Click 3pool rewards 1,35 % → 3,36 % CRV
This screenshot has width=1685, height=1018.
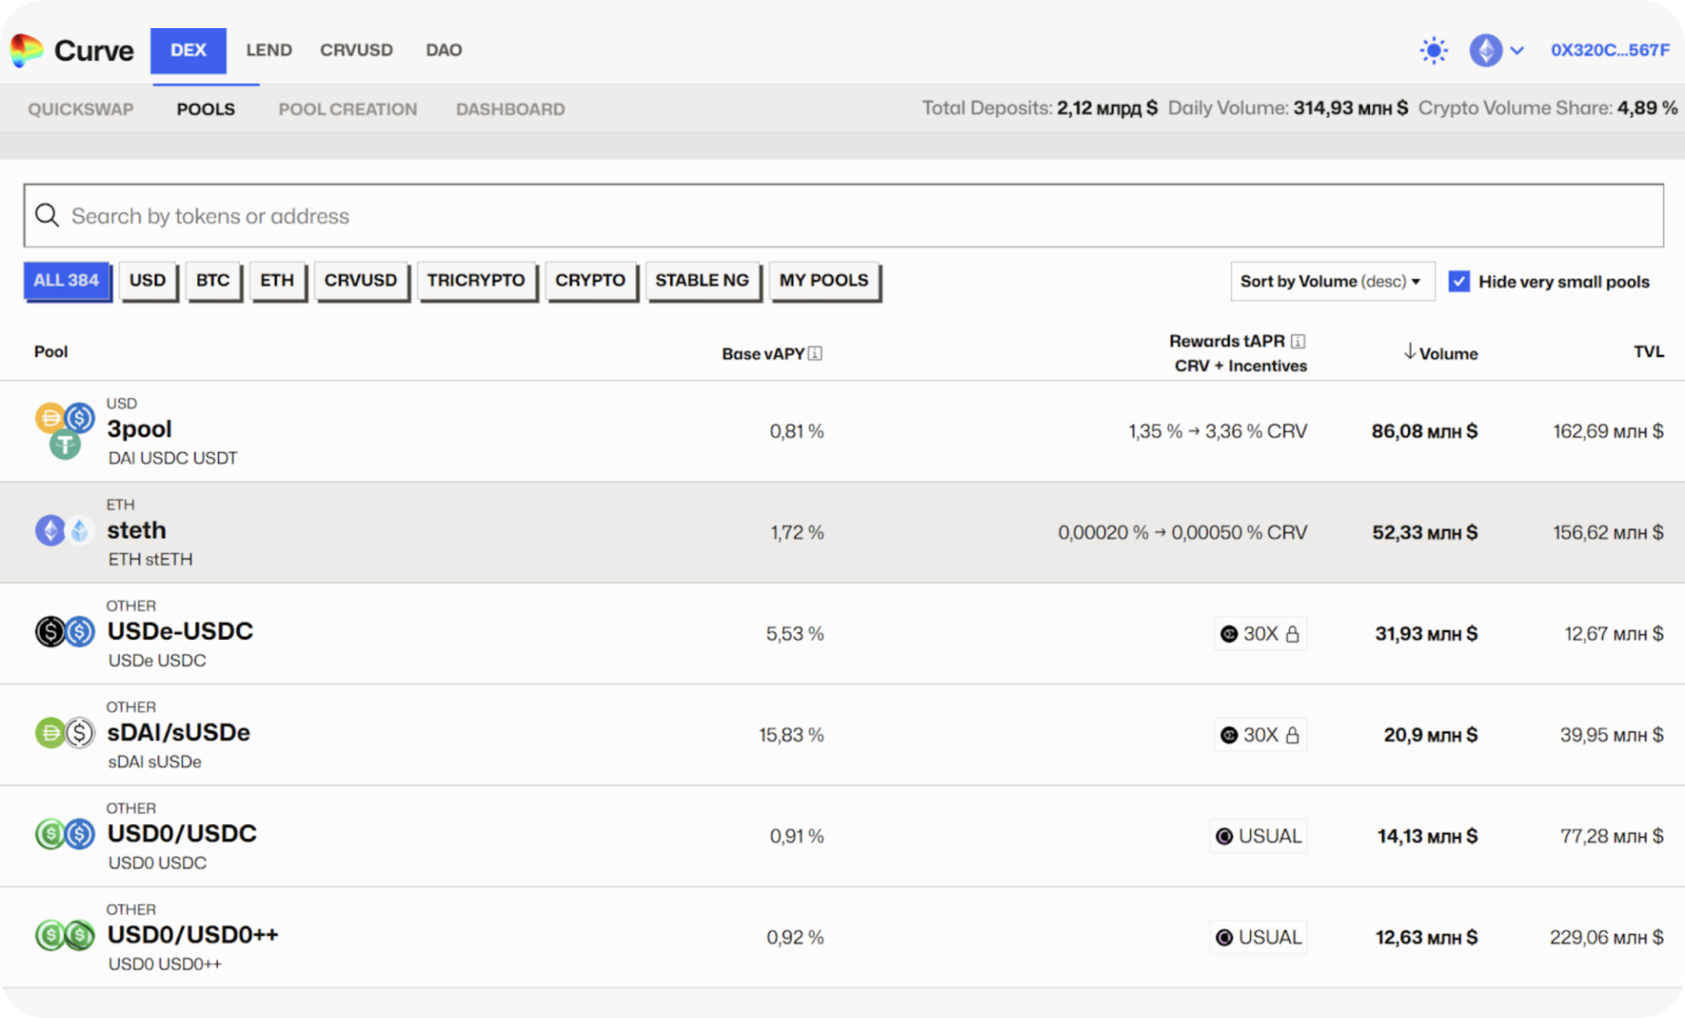(1217, 432)
